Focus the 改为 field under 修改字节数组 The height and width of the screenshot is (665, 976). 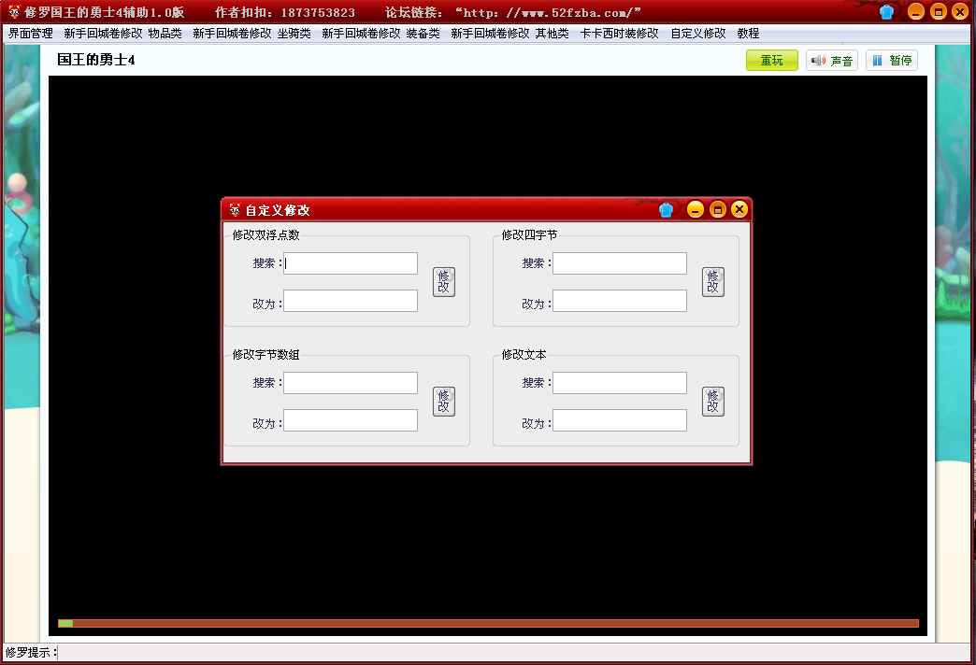(x=351, y=420)
